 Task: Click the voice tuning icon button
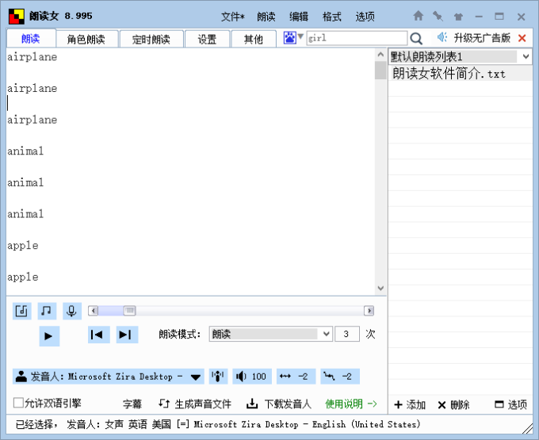tap(218, 377)
